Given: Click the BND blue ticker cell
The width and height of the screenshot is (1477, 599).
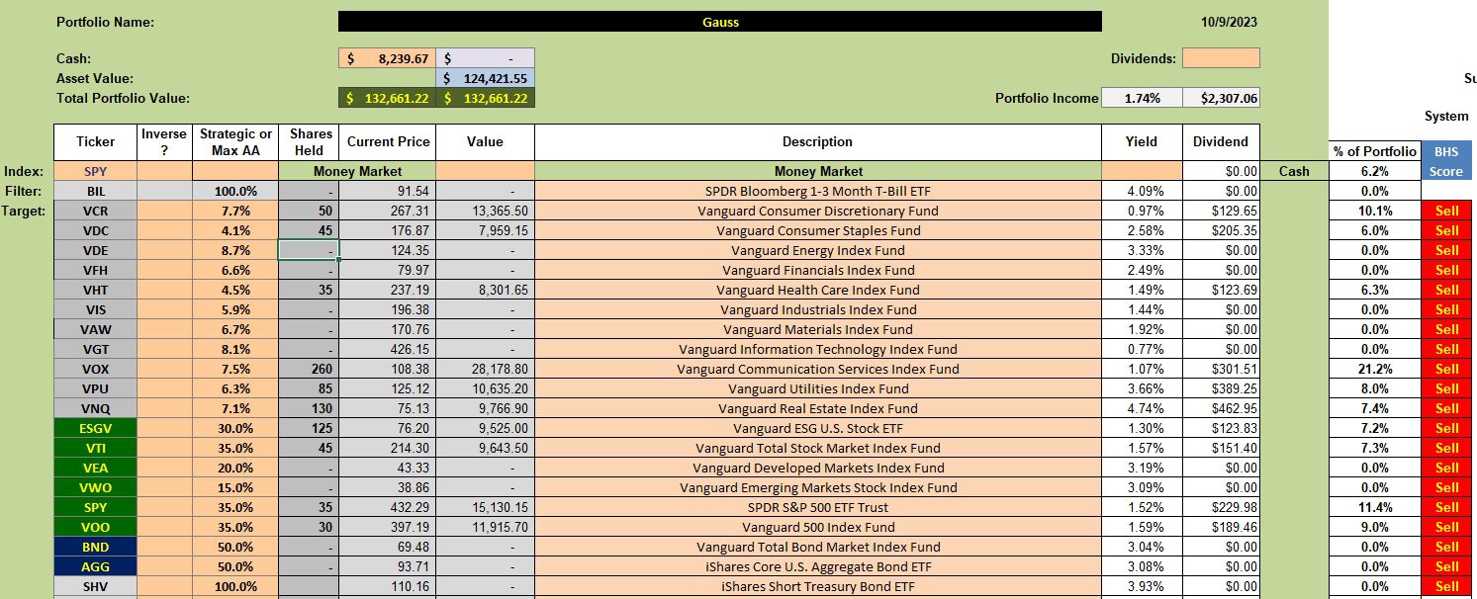Looking at the screenshot, I should [x=96, y=547].
